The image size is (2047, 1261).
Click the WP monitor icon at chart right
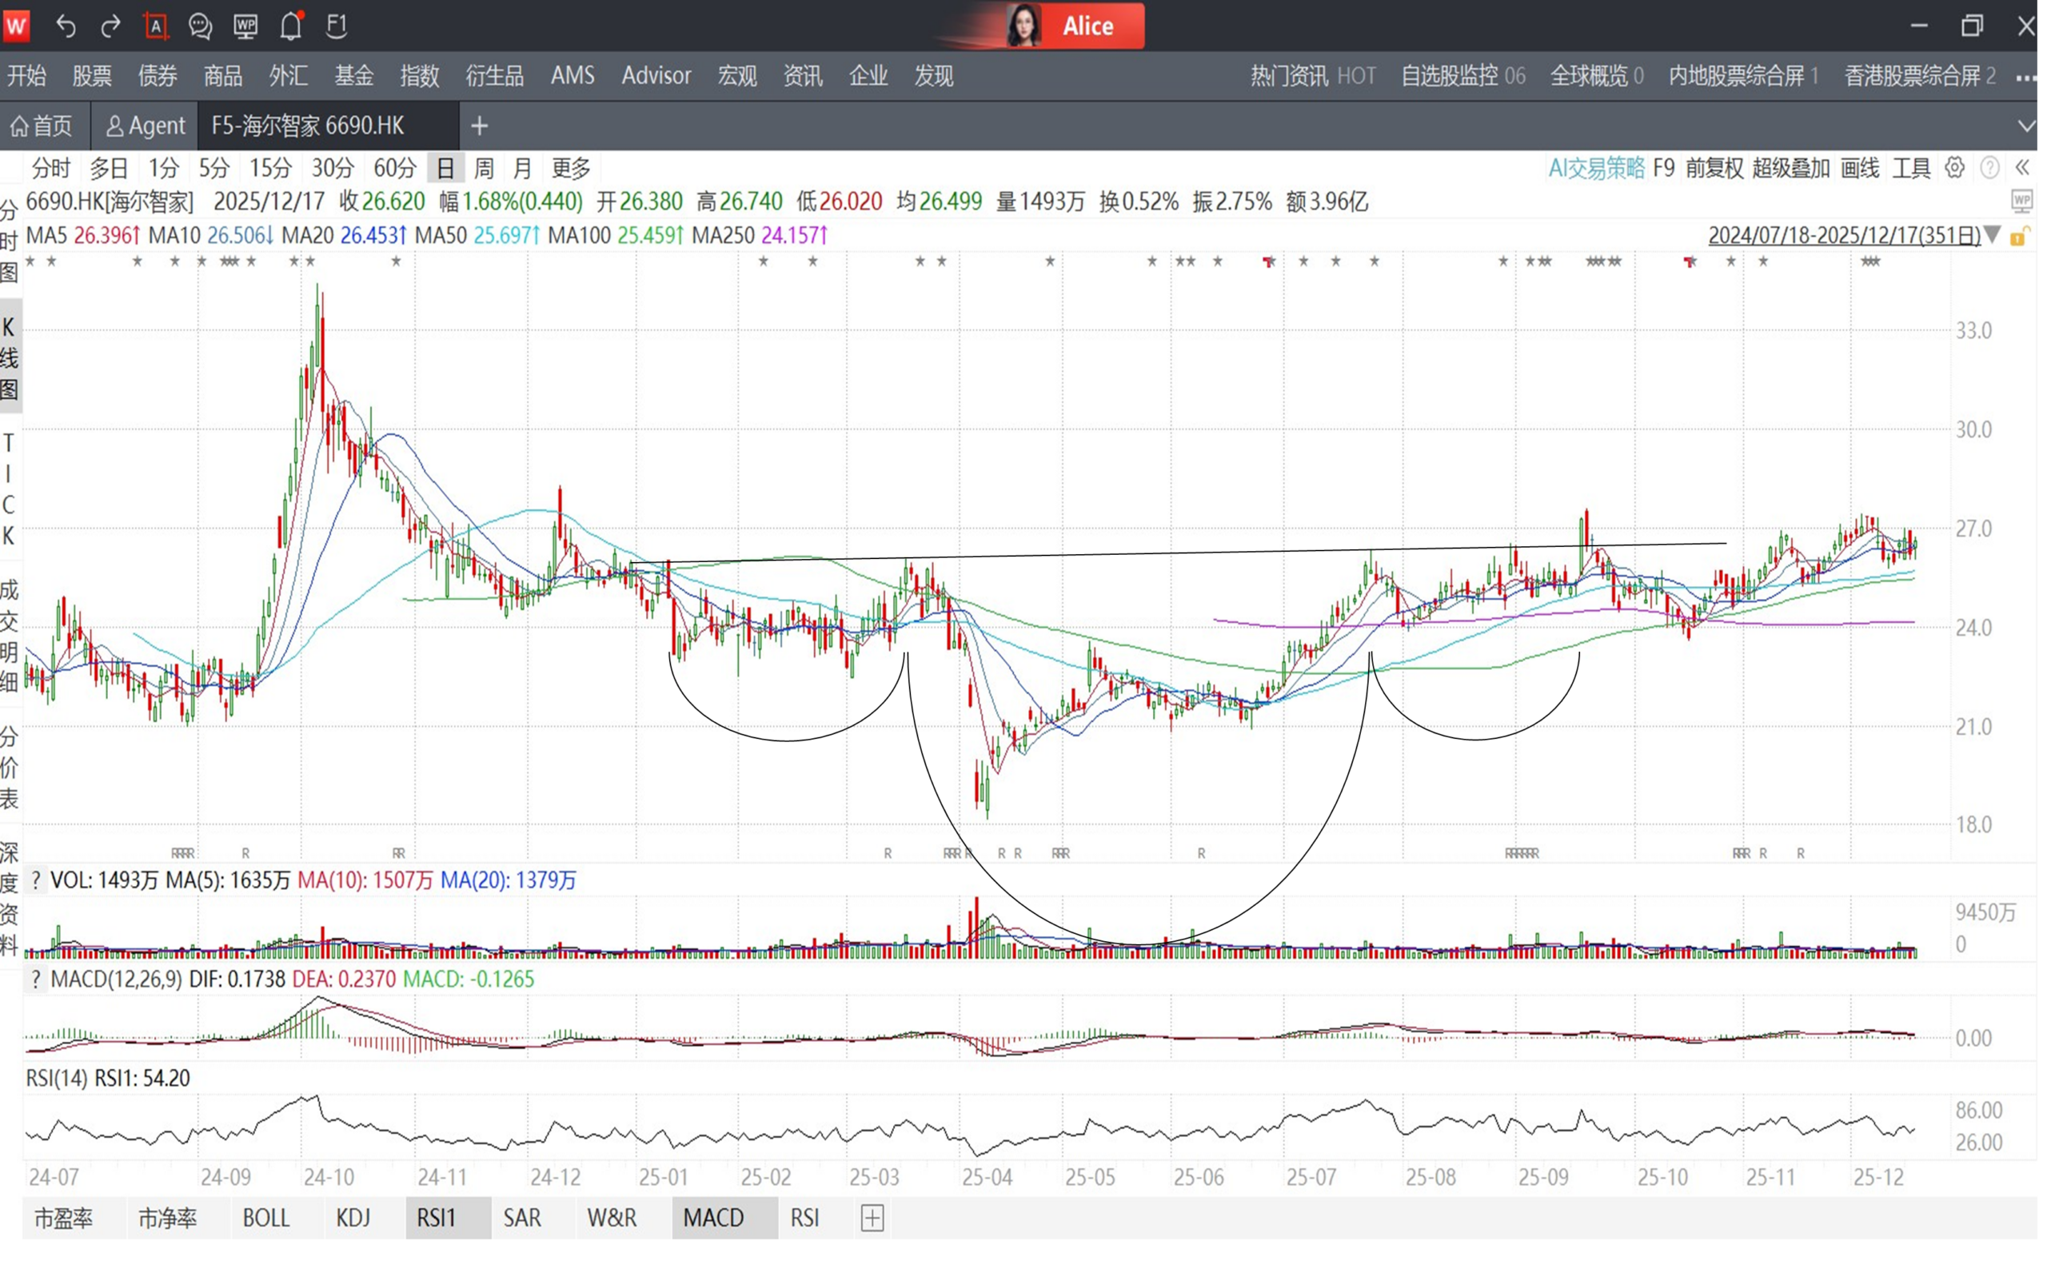(2021, 201)
